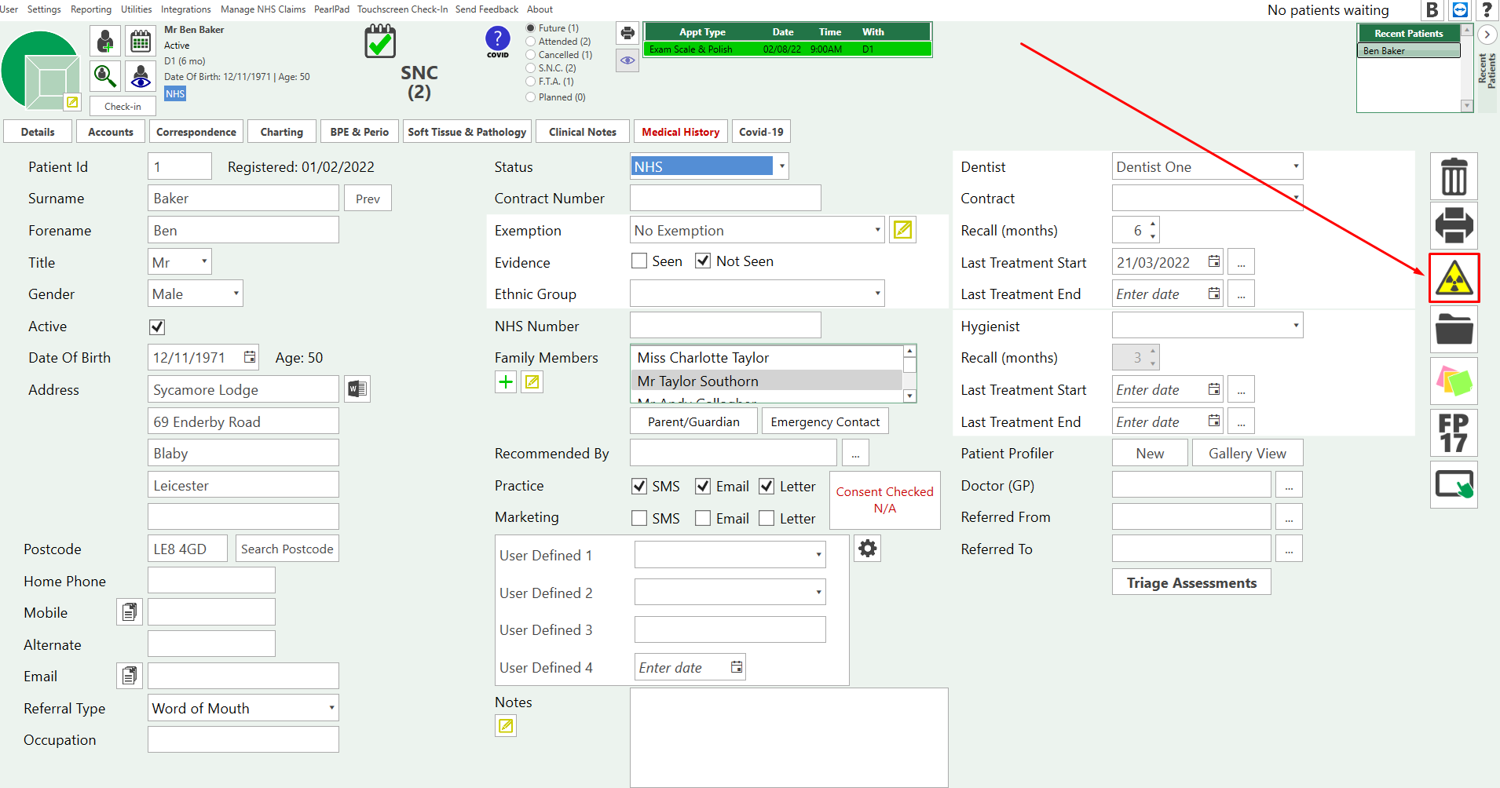The height and width of the screenshot is (788, 1500).
Task: Click the trash delete icon
Action: click(x=1454, y=177)
